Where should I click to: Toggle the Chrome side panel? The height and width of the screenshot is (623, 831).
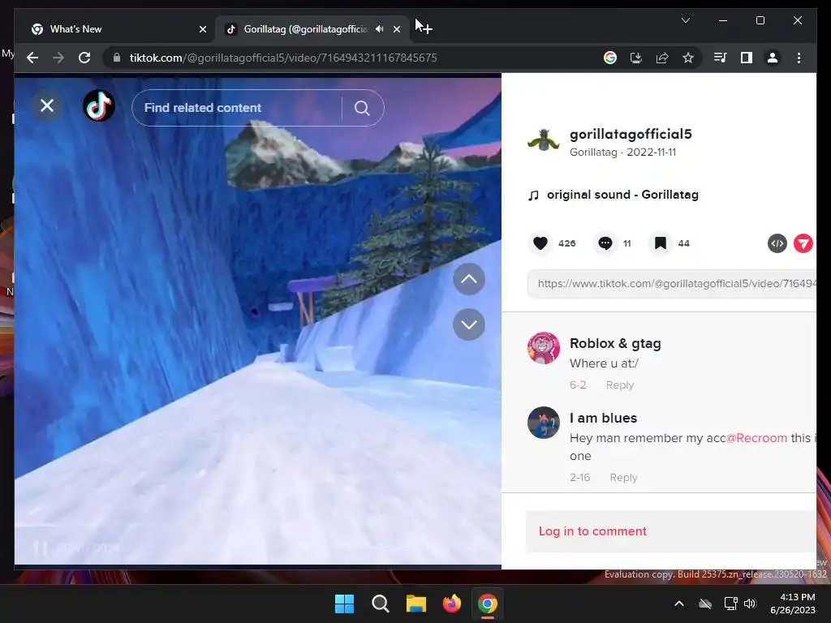coord(747,58)
